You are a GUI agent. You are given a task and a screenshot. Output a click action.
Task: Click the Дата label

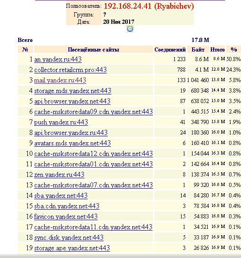click(x=84, y=22)
